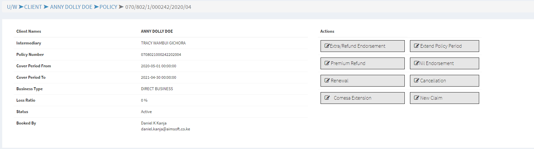Click the email daniel.kanja@aimsoft.co.ke
Screen dimensions: 534x149
click(x=165, y=129)
